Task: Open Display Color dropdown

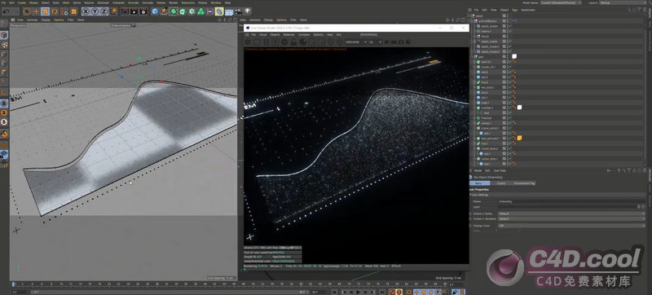Action: point(572,226)
